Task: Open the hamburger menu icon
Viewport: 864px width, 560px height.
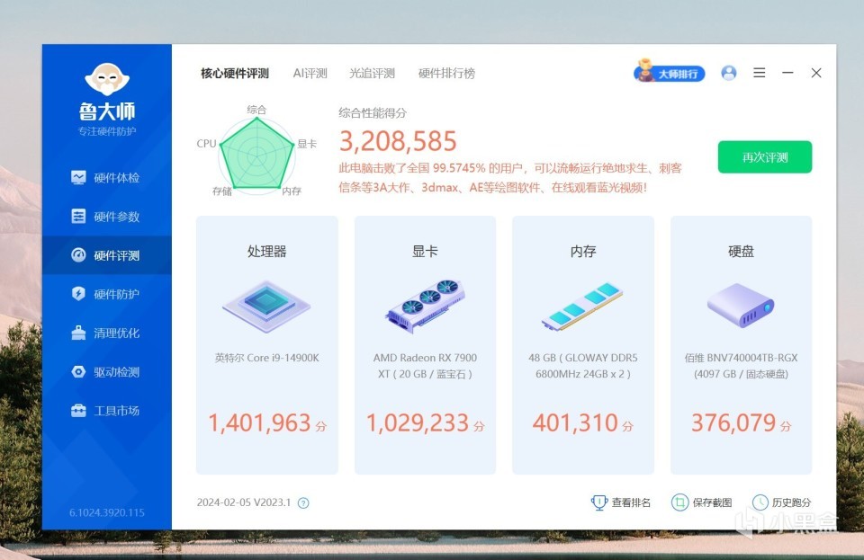Action: point(760,73)
